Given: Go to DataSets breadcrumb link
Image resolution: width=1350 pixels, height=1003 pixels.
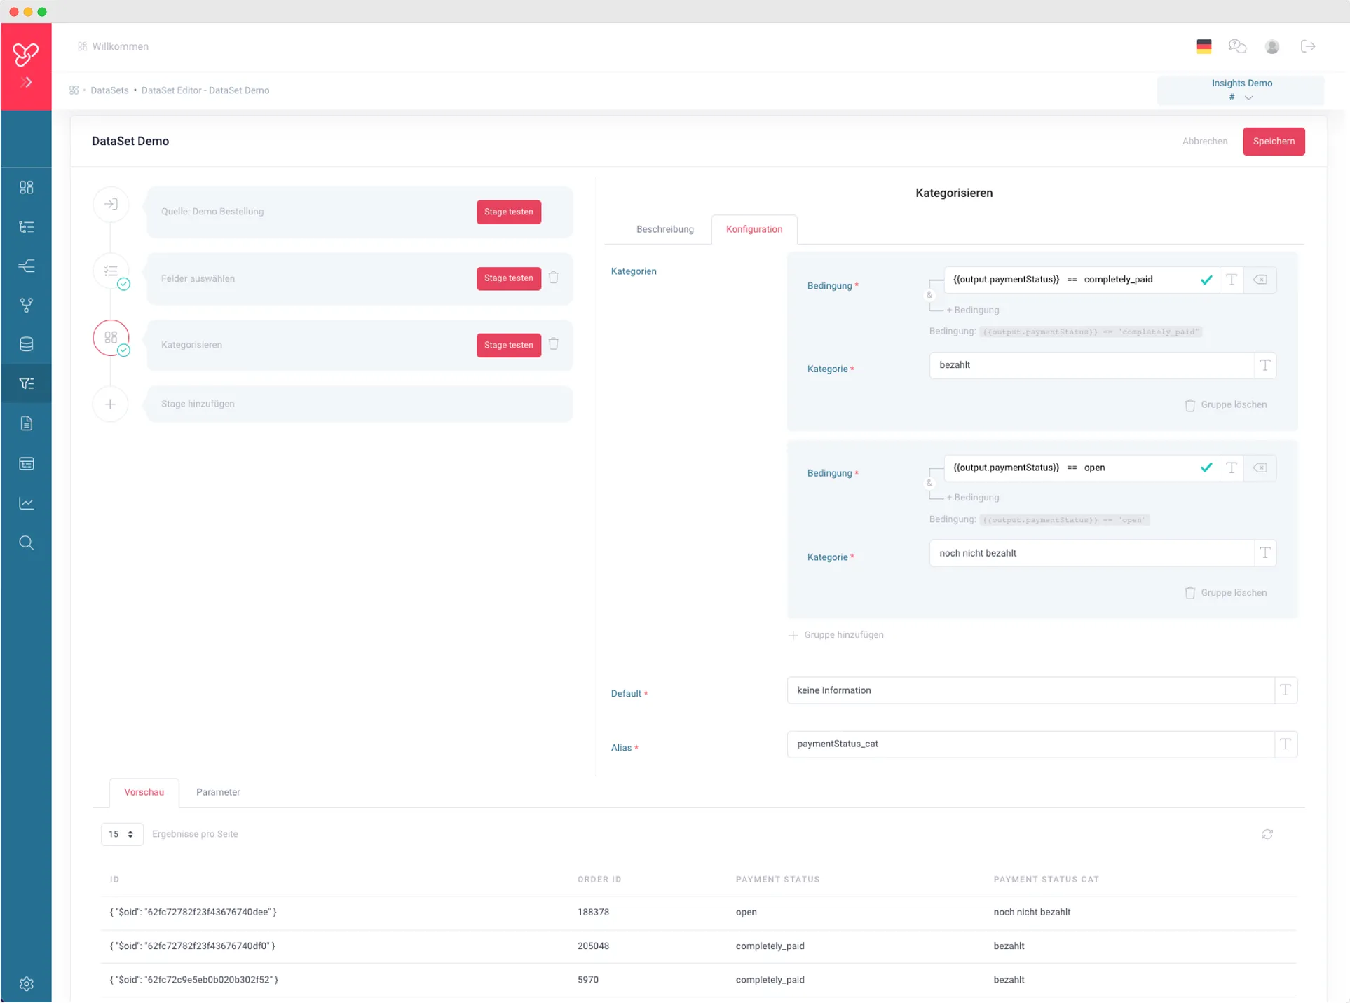Looking at the screenshot, I should pos(109,90).
